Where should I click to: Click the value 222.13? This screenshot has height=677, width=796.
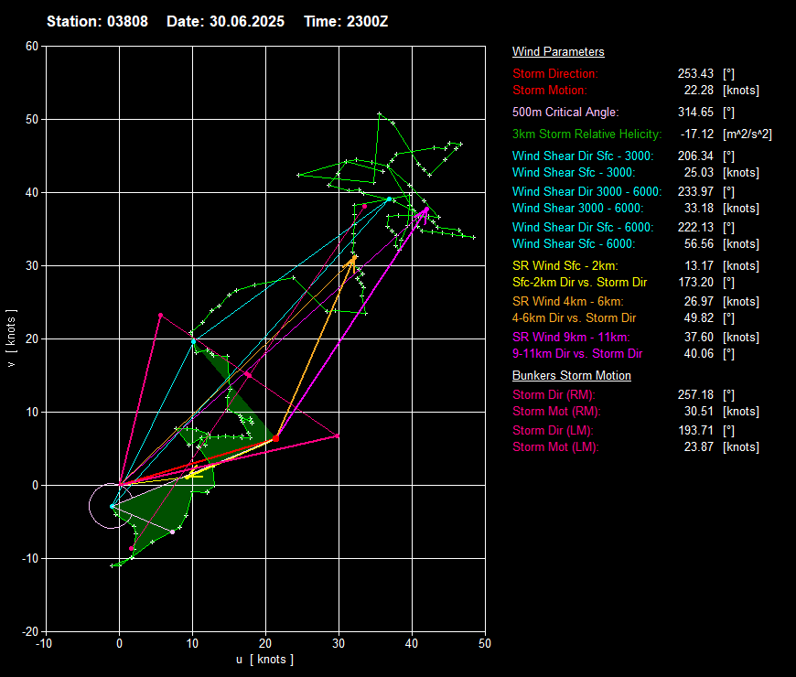tap(695, 228)
